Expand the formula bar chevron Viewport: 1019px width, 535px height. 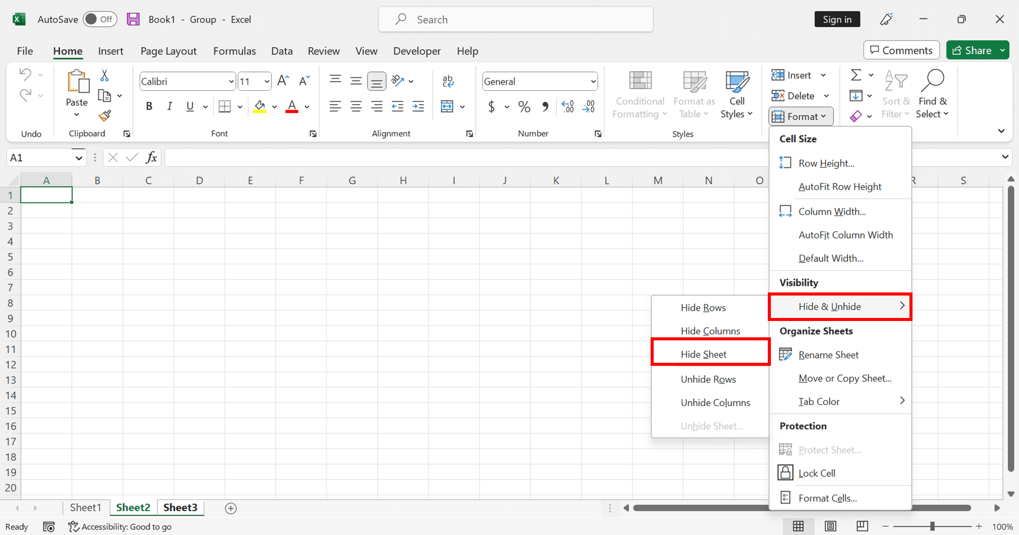[1005, 157]
